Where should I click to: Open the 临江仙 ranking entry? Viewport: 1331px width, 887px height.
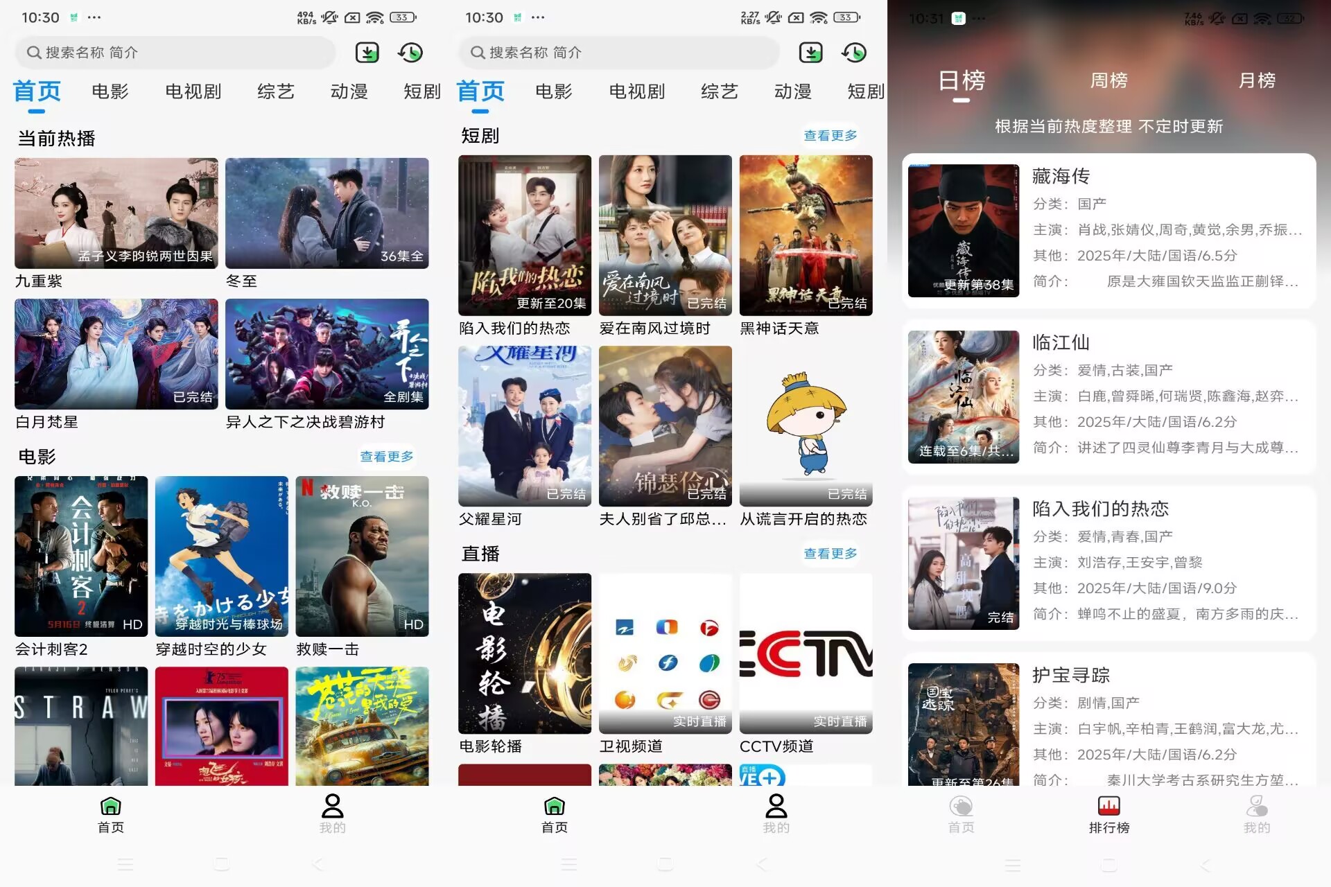pyautogui.click(x=1109, y=395)
